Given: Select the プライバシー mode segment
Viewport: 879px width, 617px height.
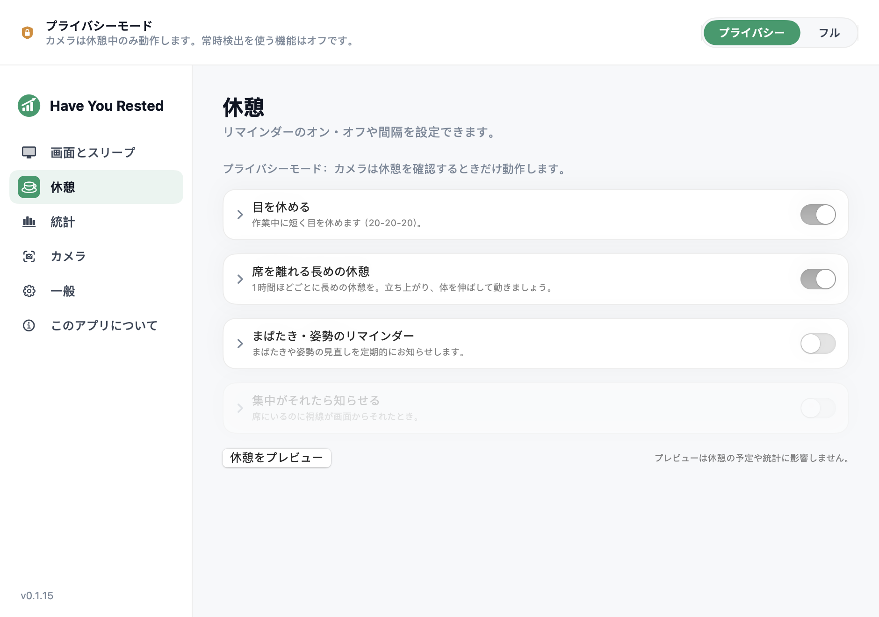Looking at the screenshot, I should point(752,33).
